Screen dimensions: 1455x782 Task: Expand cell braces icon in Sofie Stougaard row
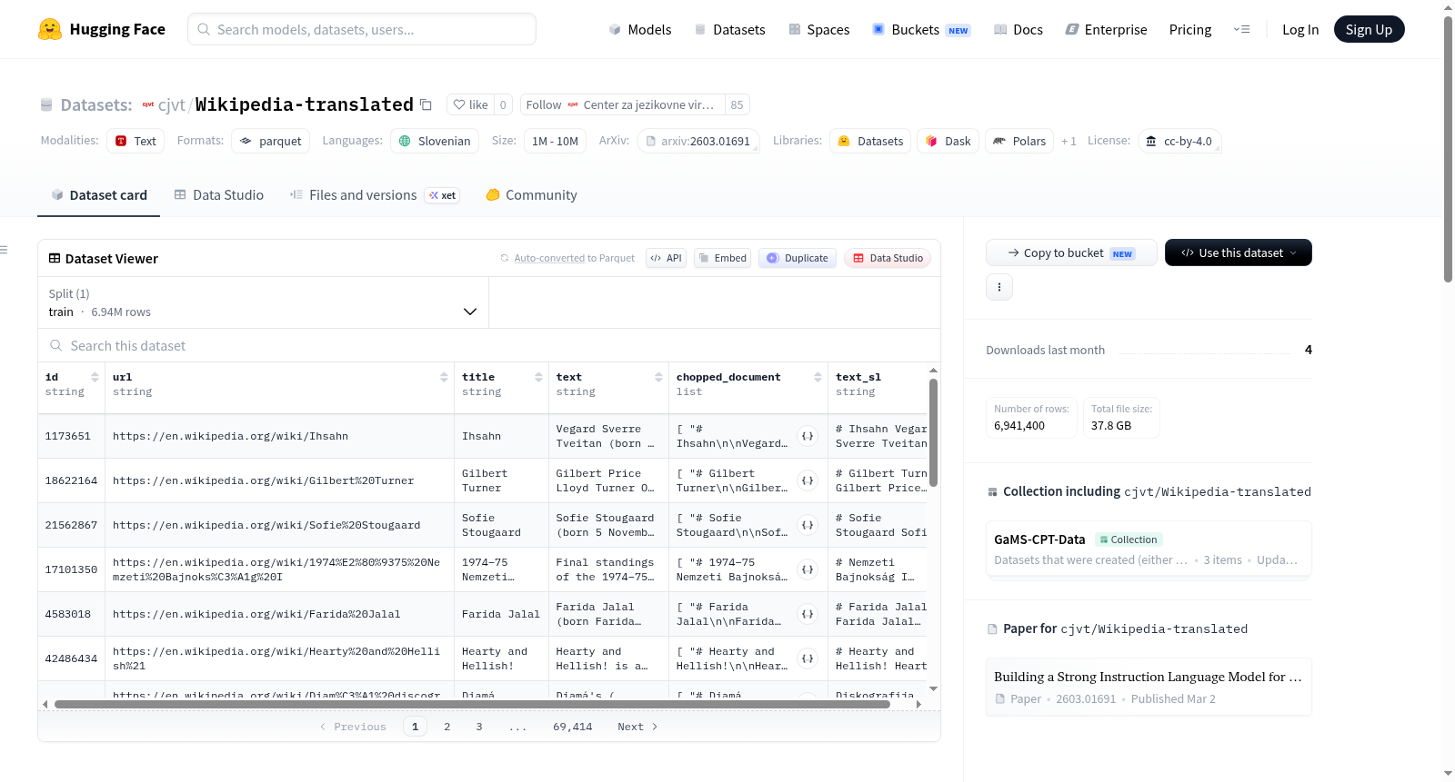pos(808,525)
